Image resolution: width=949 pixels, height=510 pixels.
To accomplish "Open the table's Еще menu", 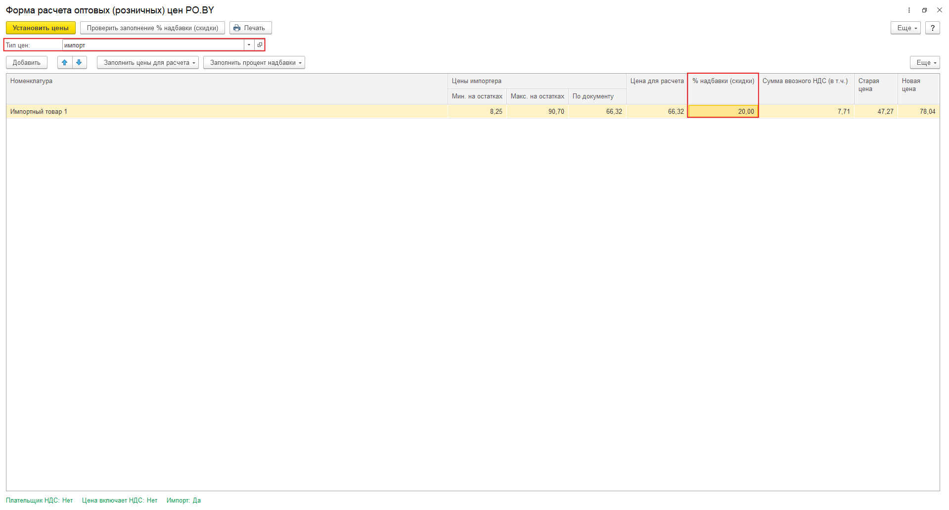I will pyautogui.click(x=925, y=63).
